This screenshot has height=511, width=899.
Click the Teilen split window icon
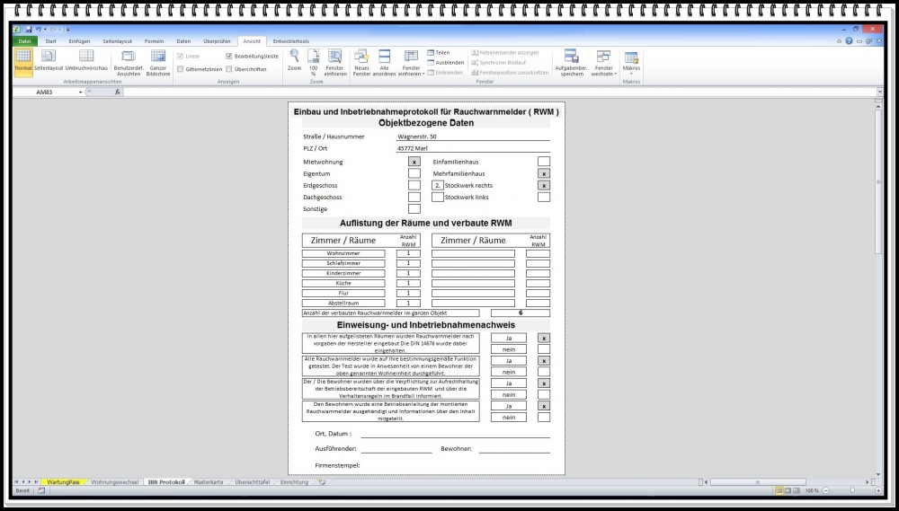[432, 52]
